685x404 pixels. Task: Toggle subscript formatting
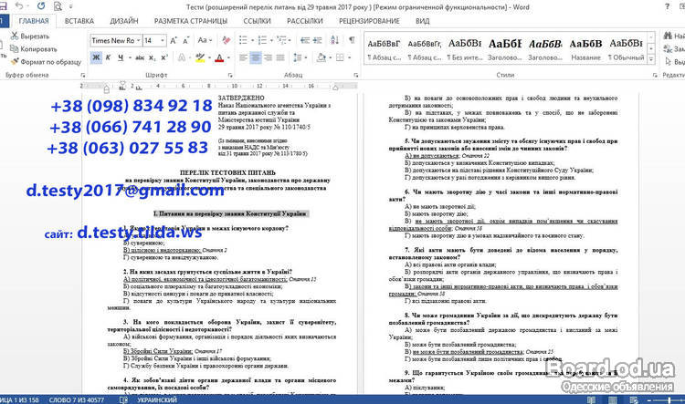[152, 57]
